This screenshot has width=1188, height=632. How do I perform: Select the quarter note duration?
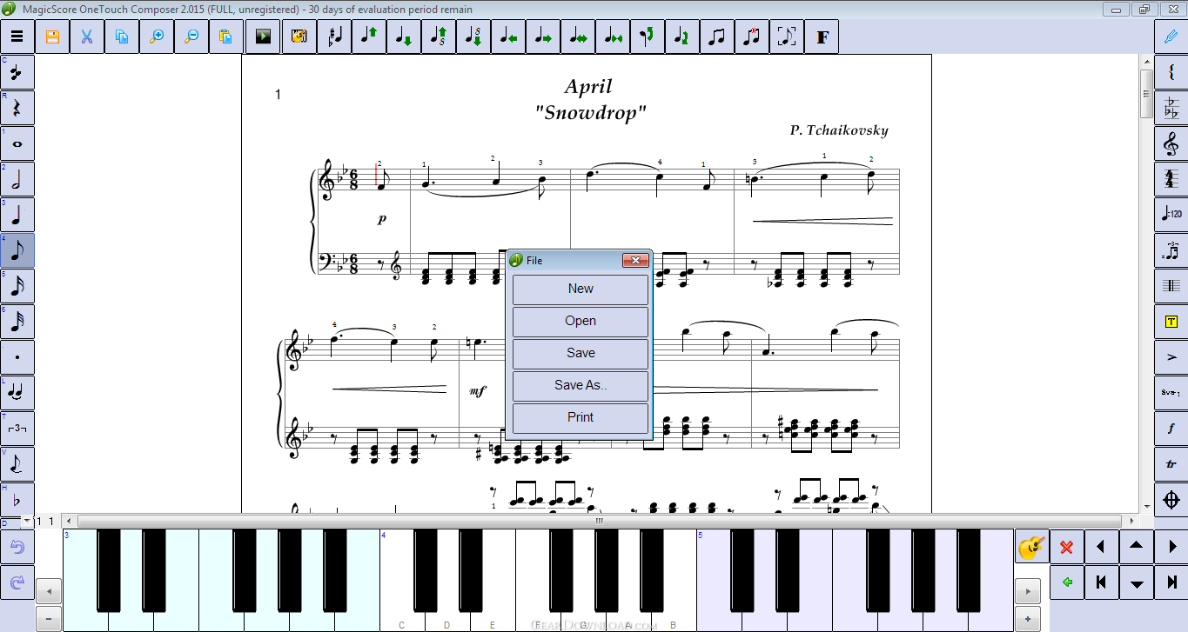[x=17, y=215]
